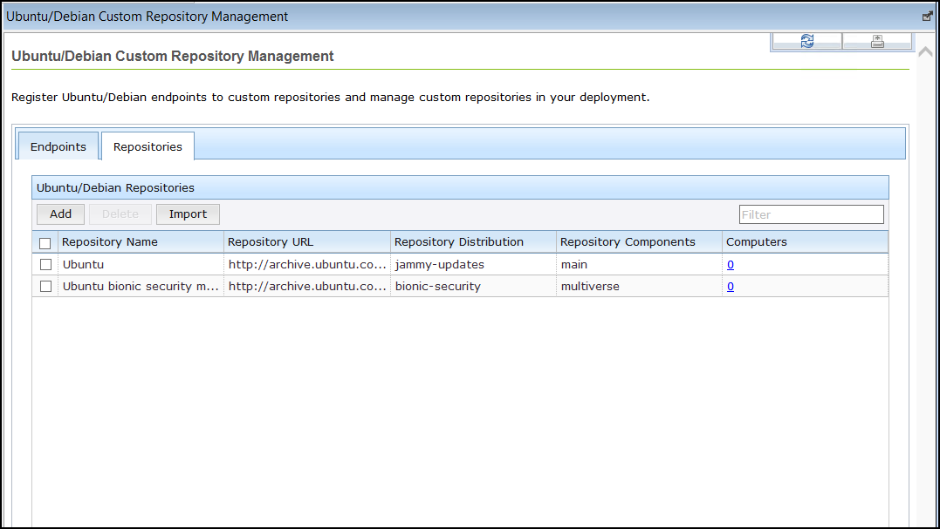Sort by Repository Name column header
Viewport: 940px width, 529px height.
(x=141, y=241)
